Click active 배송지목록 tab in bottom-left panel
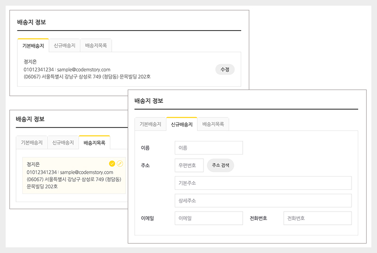 point(94,143)
